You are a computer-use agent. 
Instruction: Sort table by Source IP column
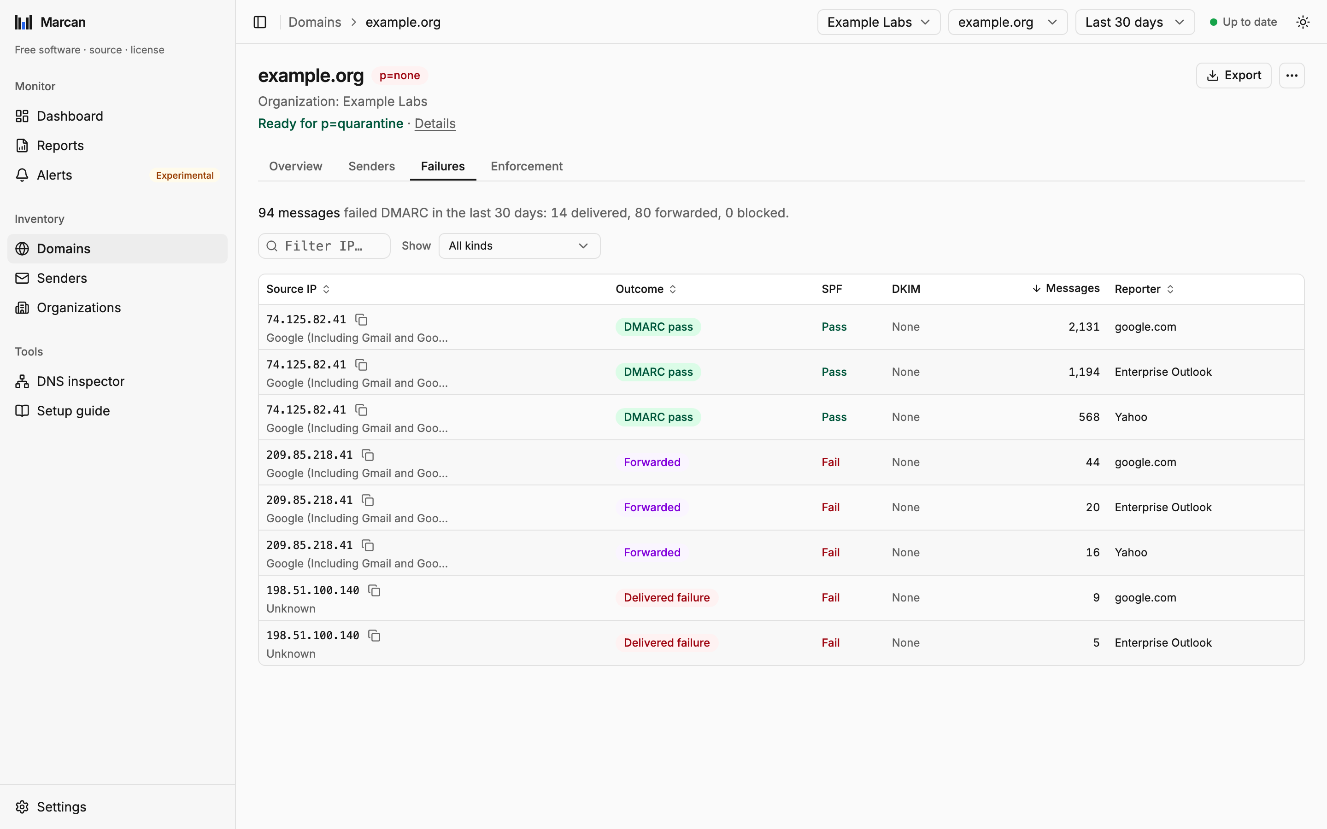click(x=298, y=289)
